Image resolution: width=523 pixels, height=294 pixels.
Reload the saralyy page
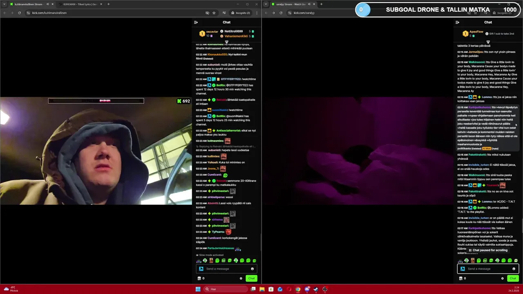[281, 13]
